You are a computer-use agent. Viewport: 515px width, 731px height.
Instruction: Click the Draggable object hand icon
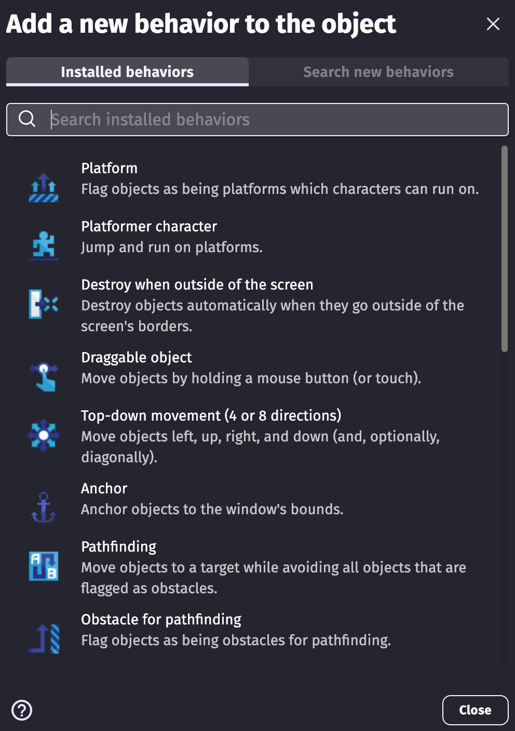44,376
